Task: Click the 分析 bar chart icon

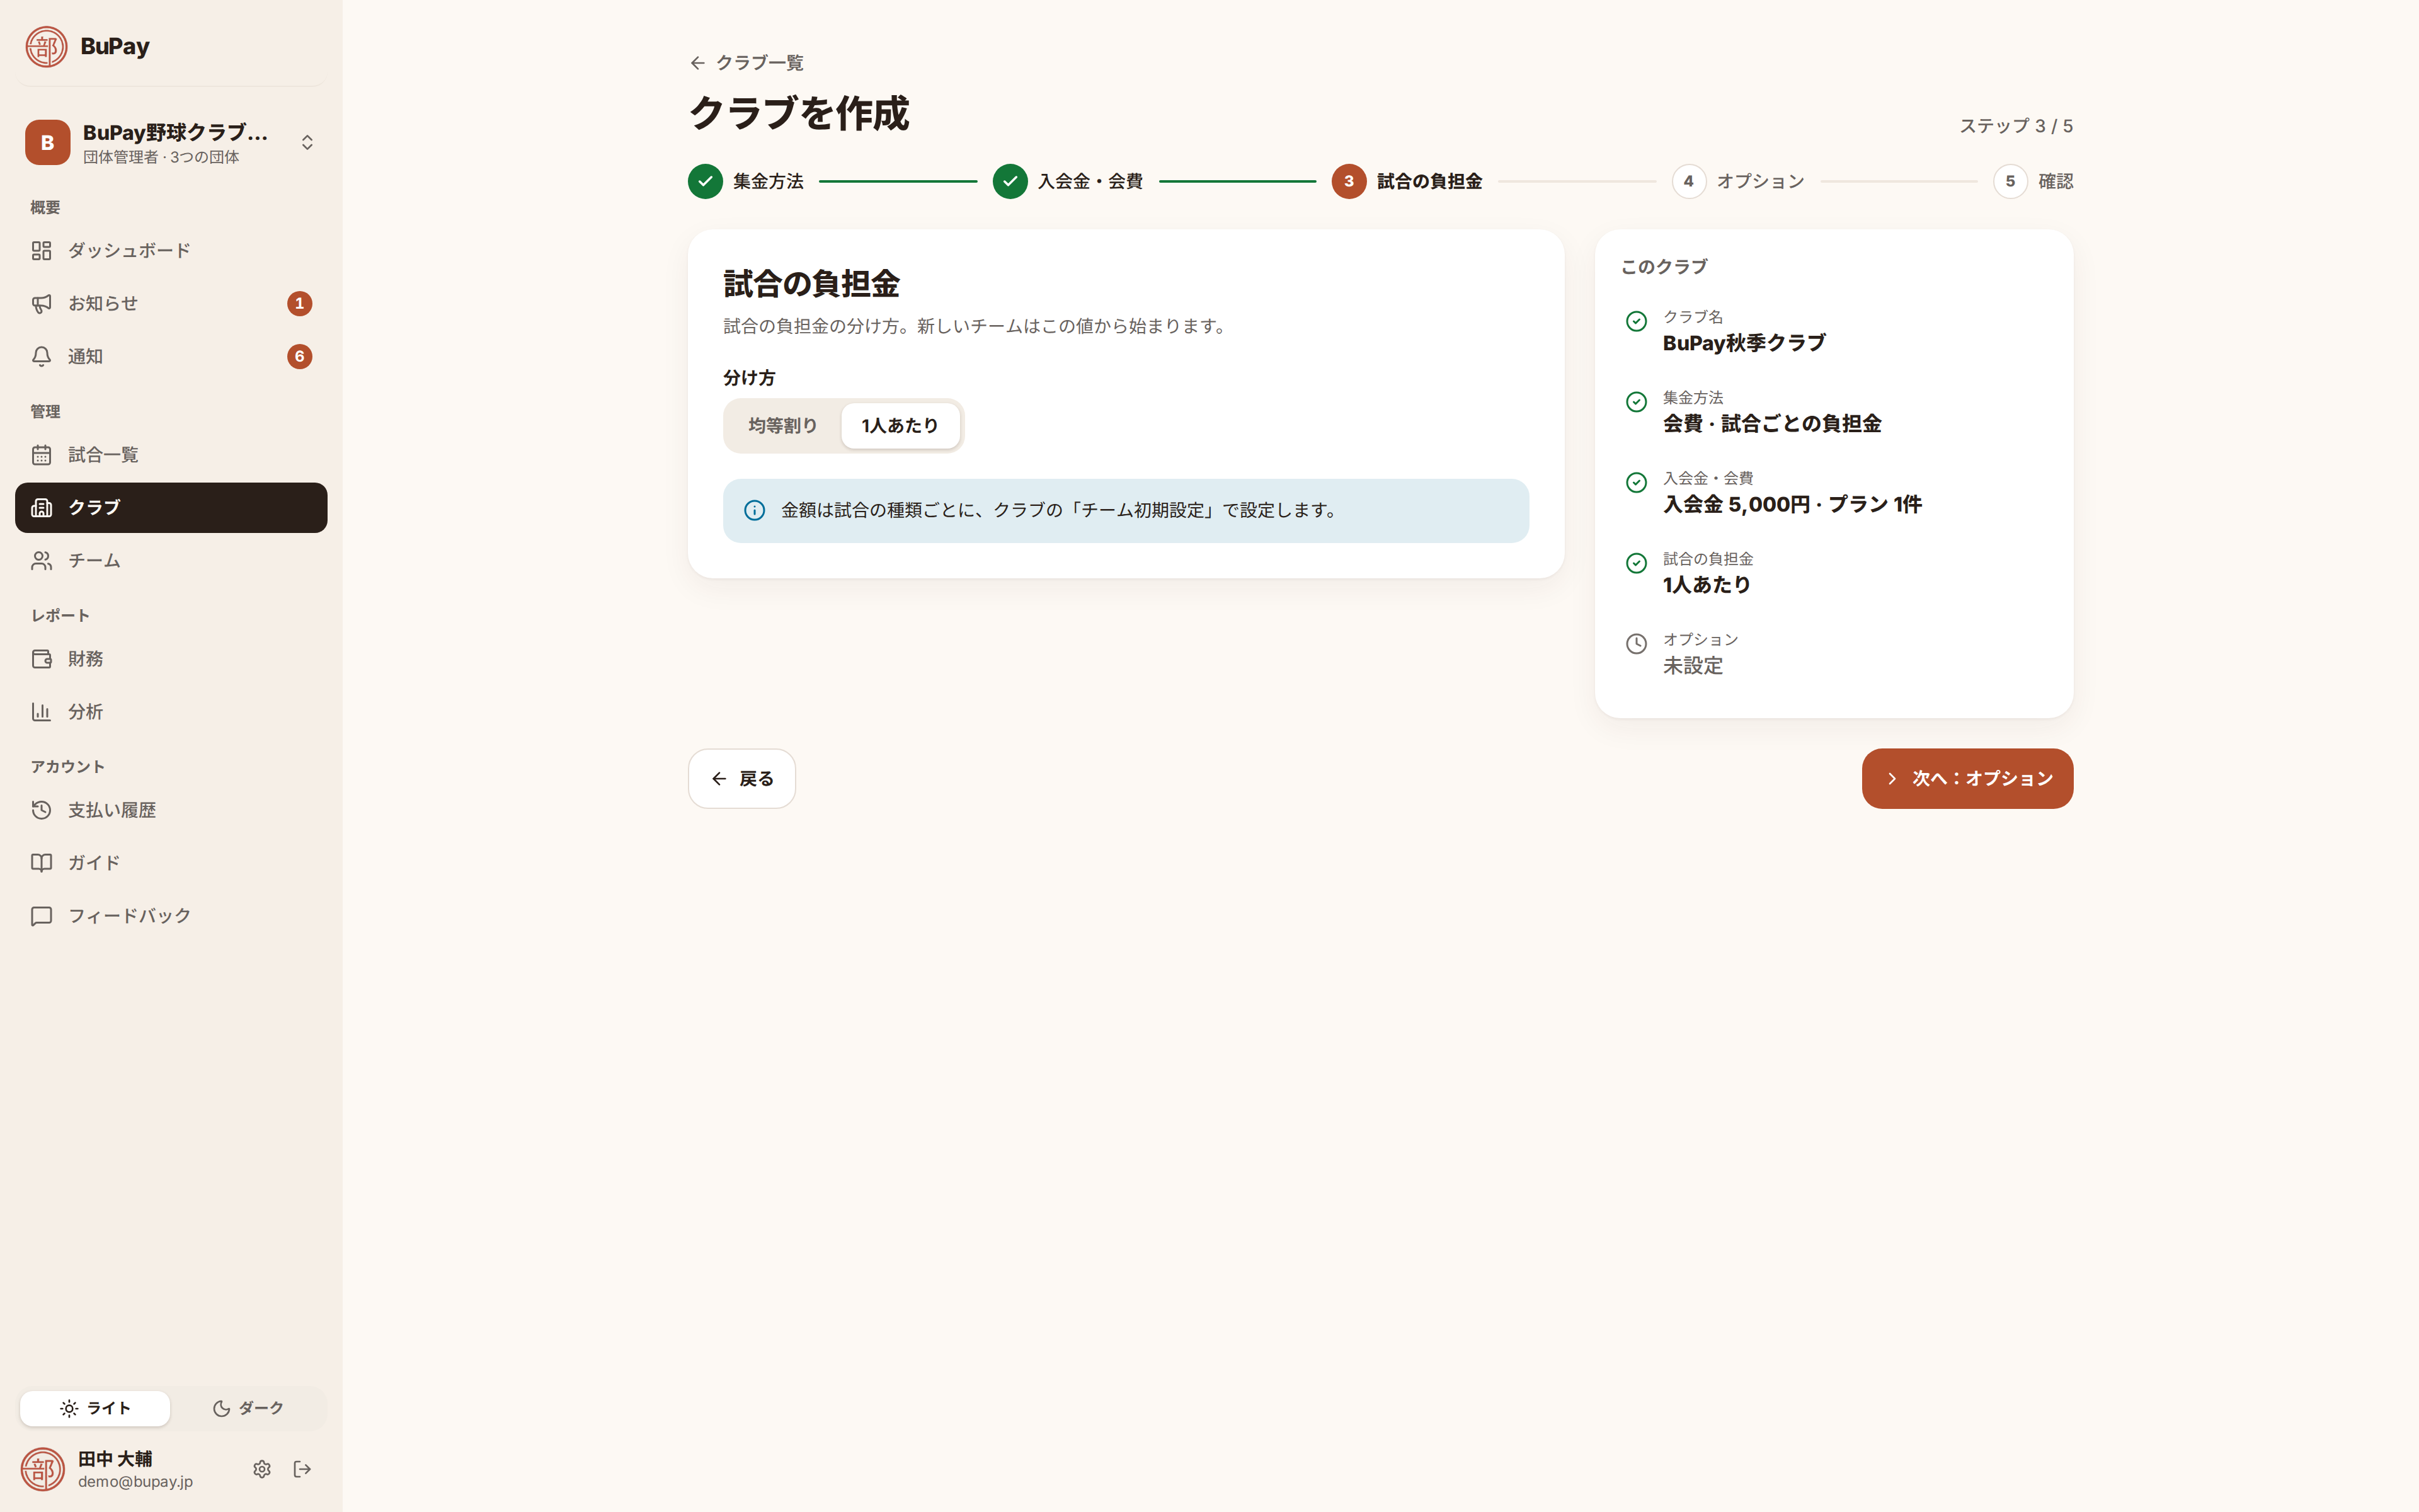Action: click(x=41, y=712)
